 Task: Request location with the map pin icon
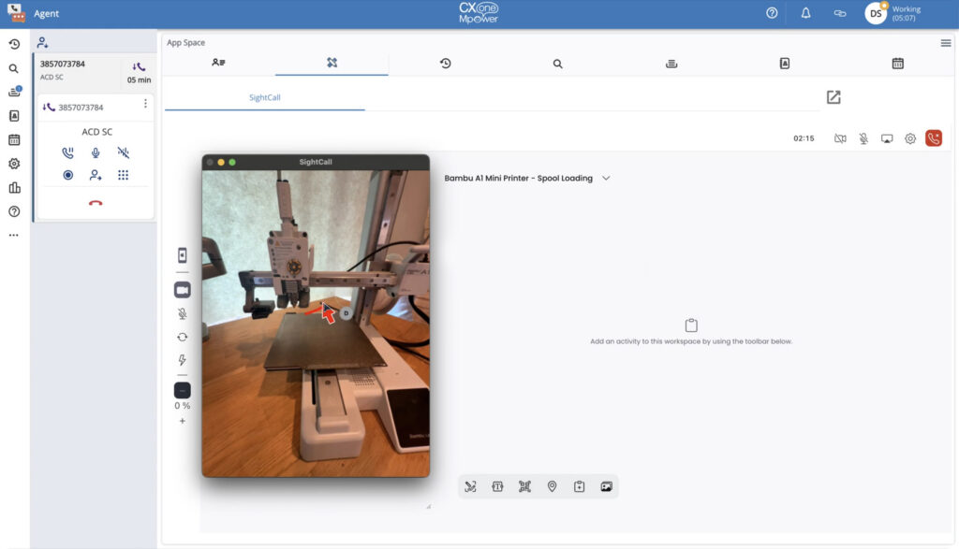pos(552,486)
